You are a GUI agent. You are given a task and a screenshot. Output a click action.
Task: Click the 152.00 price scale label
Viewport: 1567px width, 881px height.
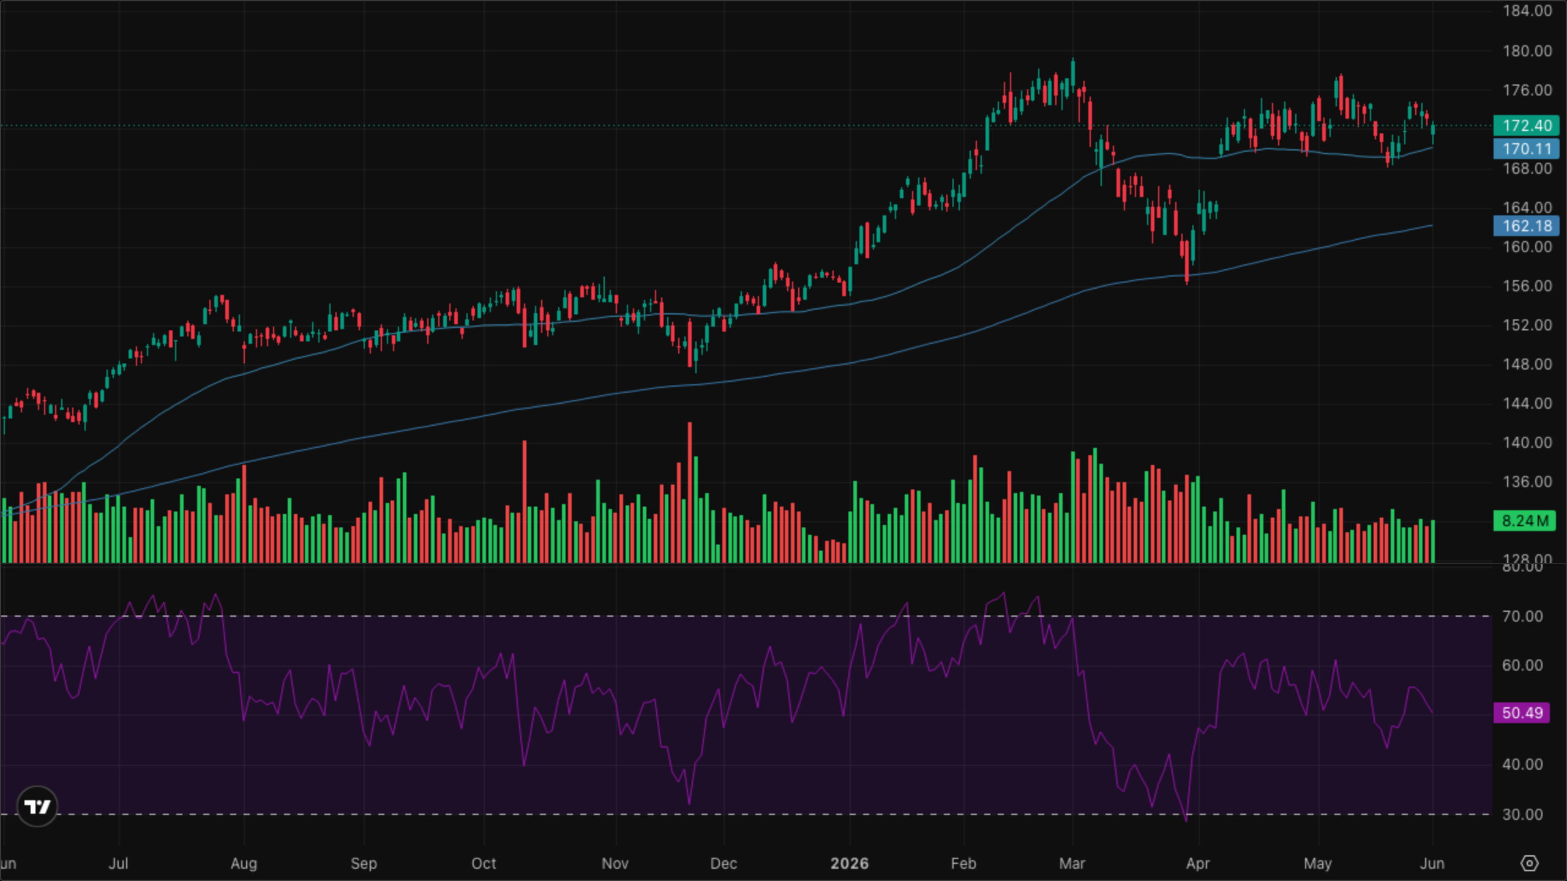point(1527,325)
